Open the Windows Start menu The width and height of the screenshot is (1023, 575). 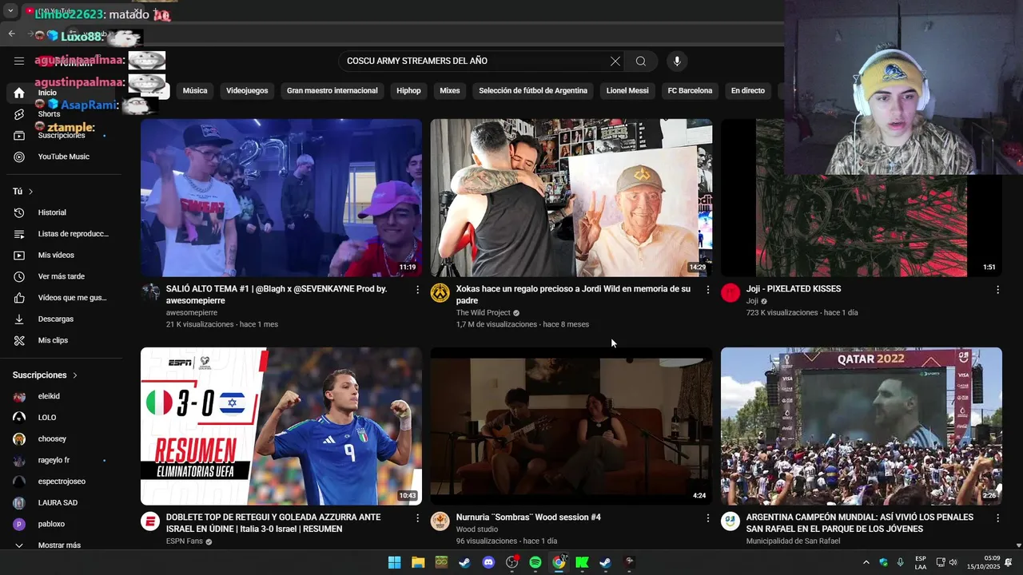tap(394, 562)
